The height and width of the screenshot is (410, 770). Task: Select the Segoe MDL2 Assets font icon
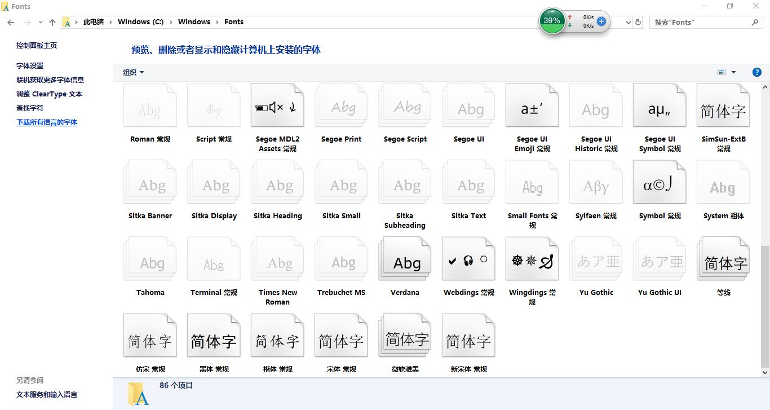point(277,106)
